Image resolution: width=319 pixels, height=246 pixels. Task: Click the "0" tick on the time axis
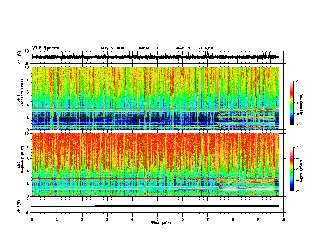pos(32,219)
